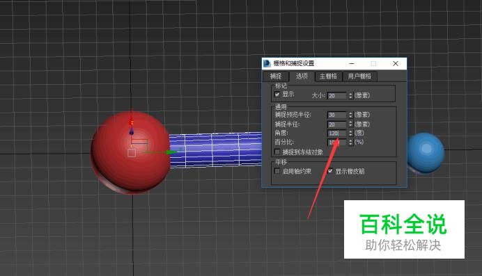The image size is (482, 276).
Task: Select the 选项 tab
Action: pyautogui.click(x=302, y=76)
